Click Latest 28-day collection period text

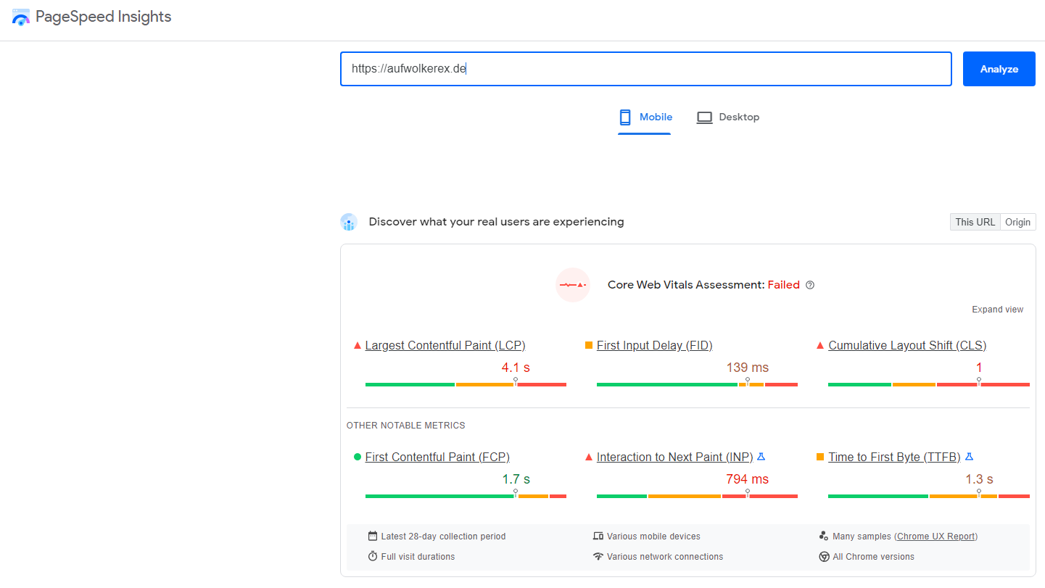(x=443, y=537)
